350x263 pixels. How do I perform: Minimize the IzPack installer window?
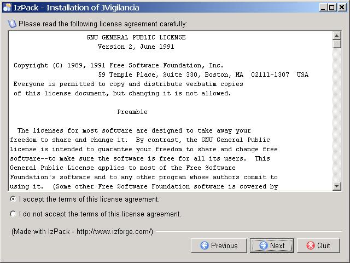point(323,8)
